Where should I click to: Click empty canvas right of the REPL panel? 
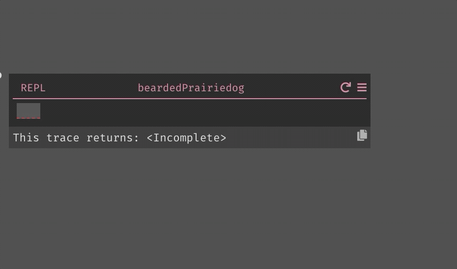pyautogui.click(x=414, y=110)
